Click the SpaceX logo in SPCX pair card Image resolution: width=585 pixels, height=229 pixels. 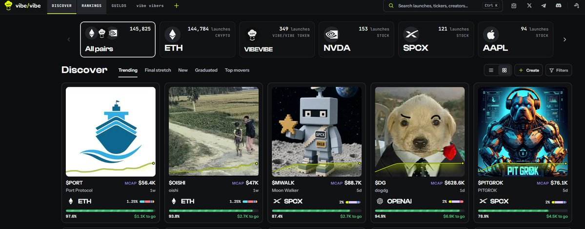pyautogui.click(x=411, y=34)
